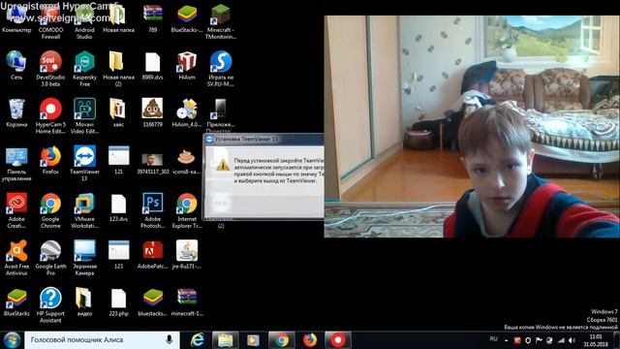This screenshot has width=620, height=349.
Task: Open the Internet Explorer Chrome-style shortcut
Action: coord(187,210)
